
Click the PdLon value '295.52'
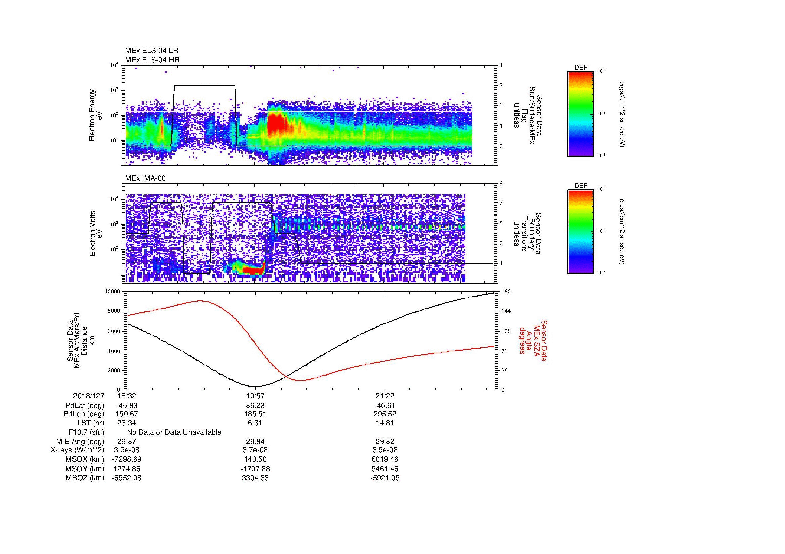[x=385, y=414]
